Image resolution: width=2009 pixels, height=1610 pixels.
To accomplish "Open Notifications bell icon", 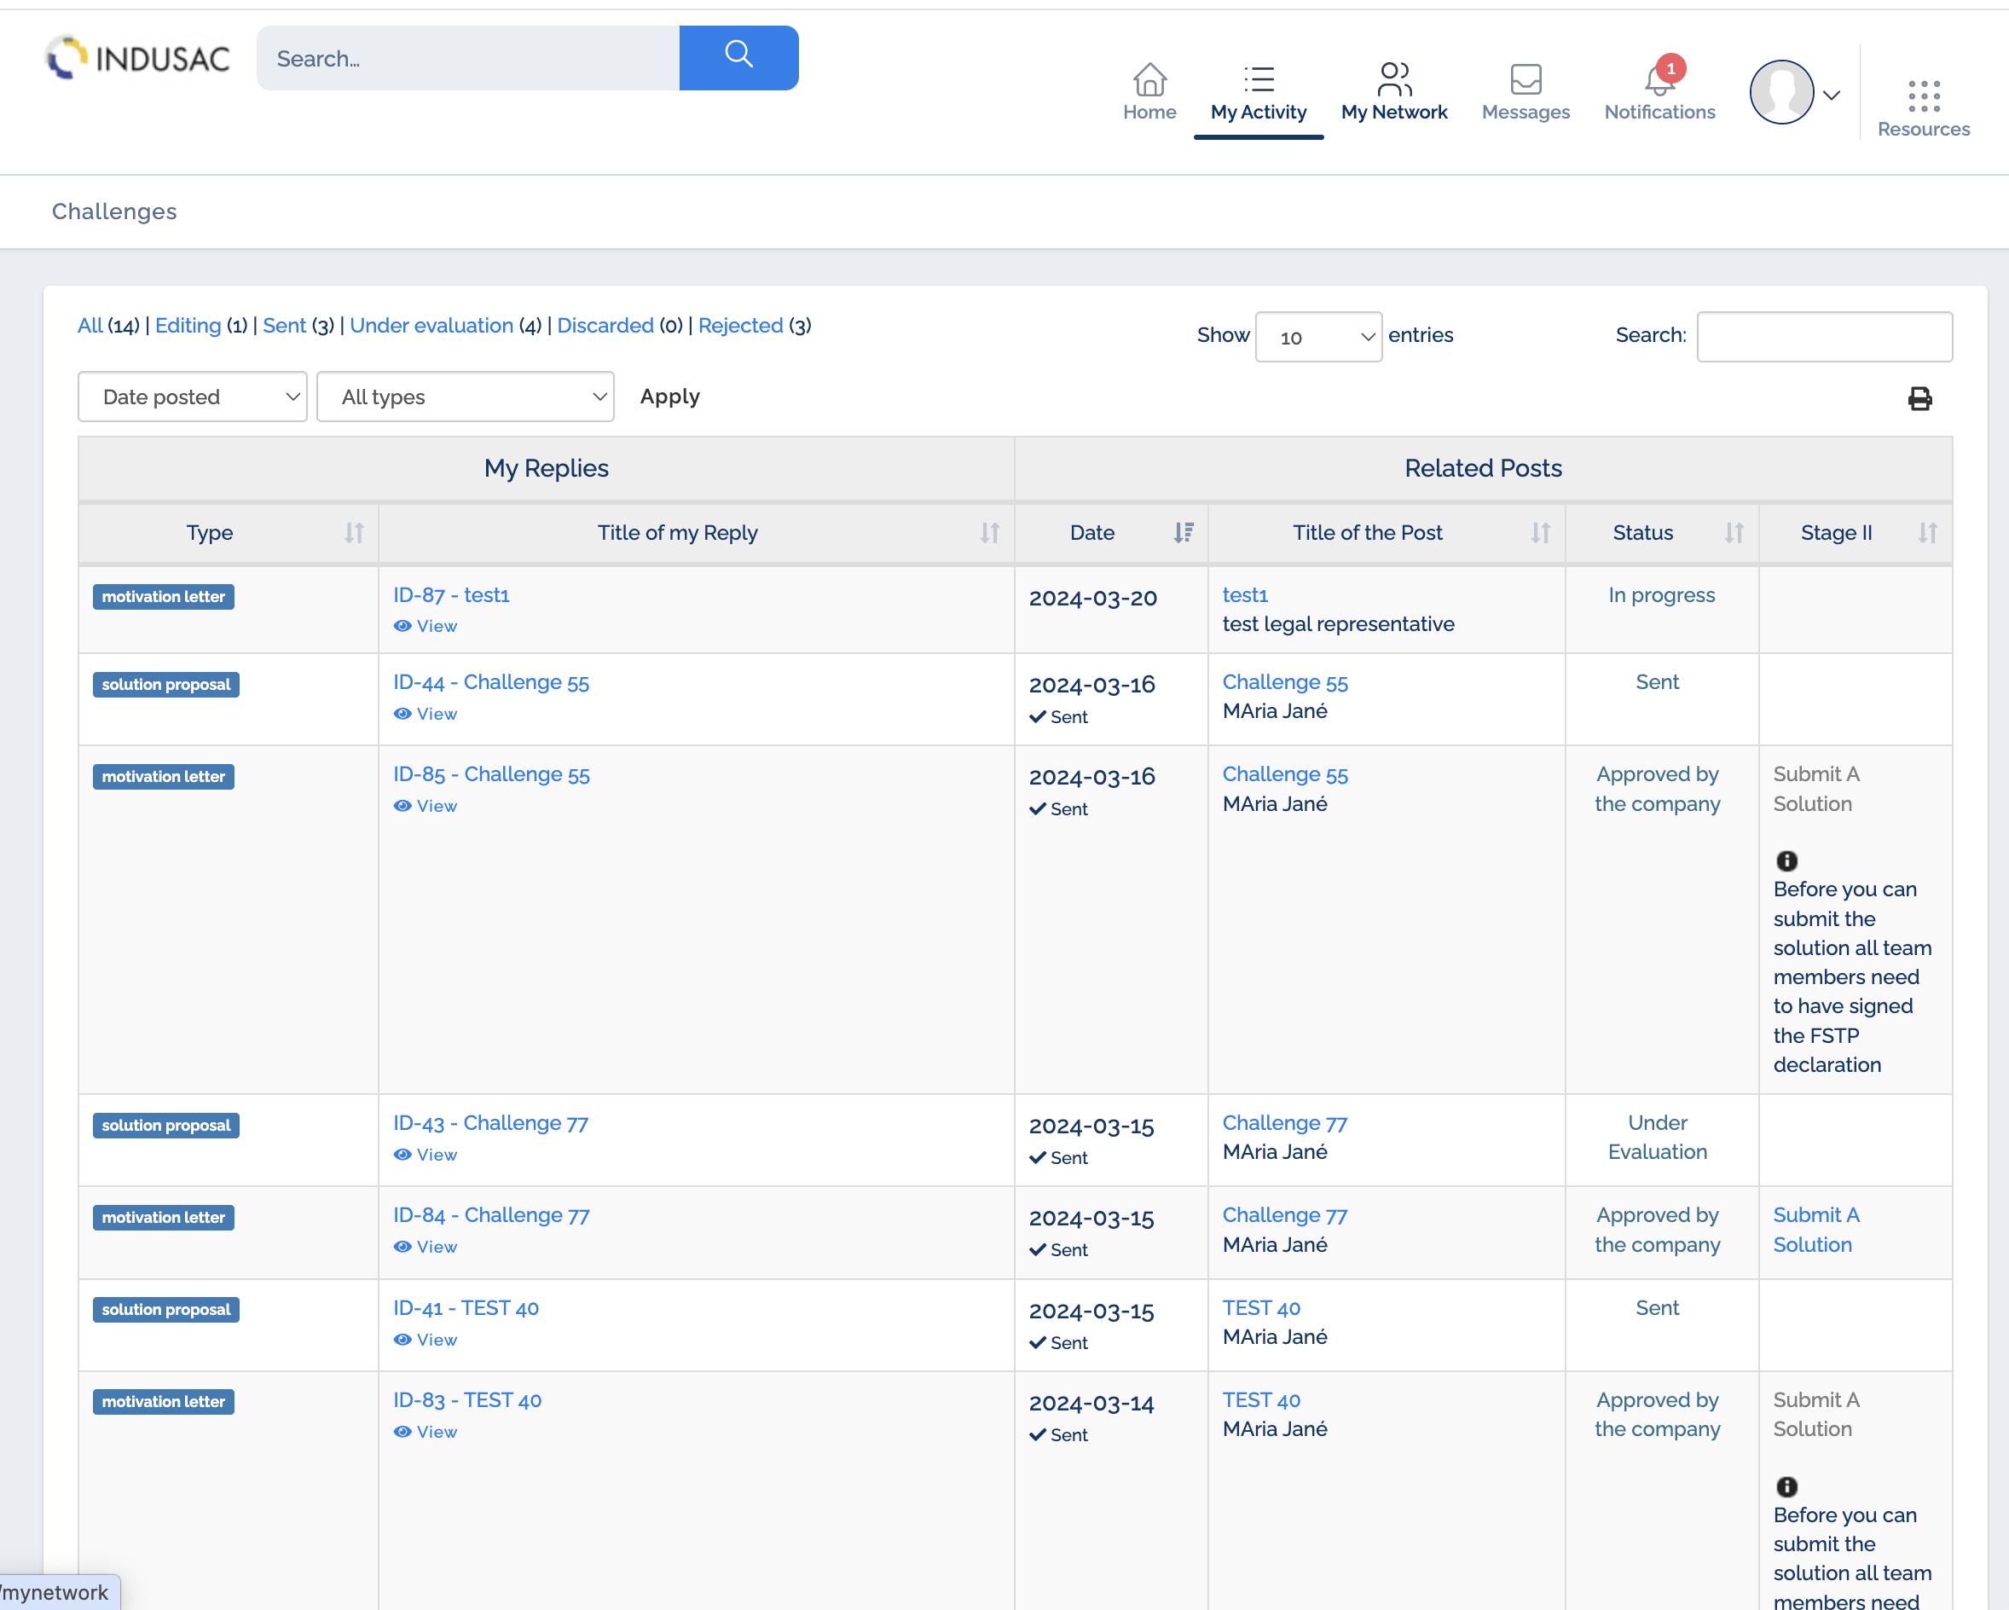I will [x=1659, y=81].
